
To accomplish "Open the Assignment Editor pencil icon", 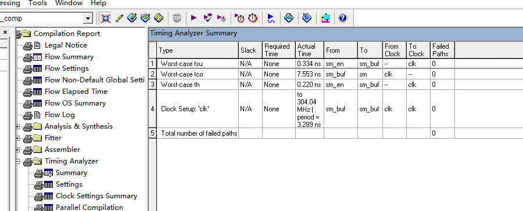I will pos(119,18).
